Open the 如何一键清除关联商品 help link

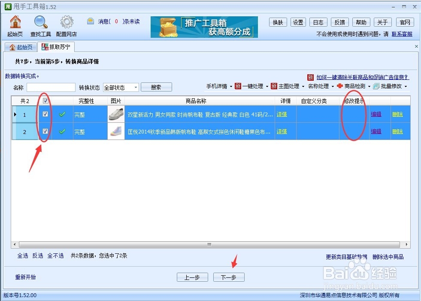tap(363, 77)
